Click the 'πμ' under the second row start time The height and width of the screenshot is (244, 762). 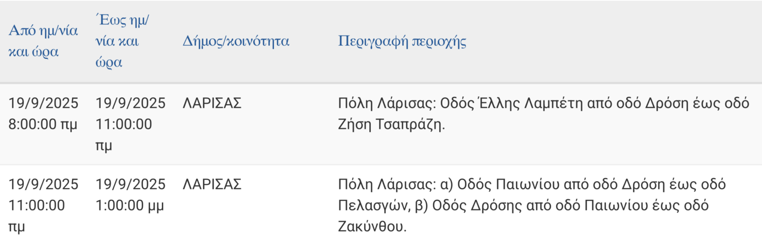click(17, 227)
